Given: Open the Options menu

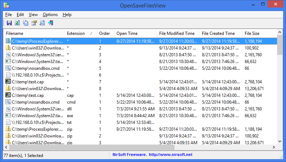Looking at the screenshot, I should [50, 15].
